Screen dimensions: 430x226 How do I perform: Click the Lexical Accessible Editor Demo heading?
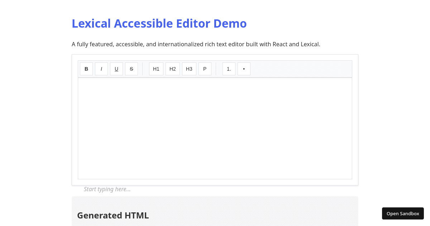159,23
